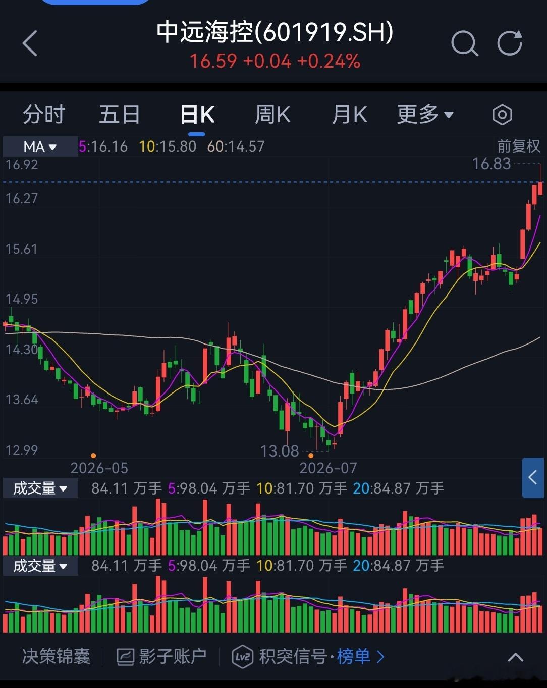Viewport: 547px width, 688px height.
Task: Switch to 分时 tab
Action: pyautogui.click(x=44, y=114)
